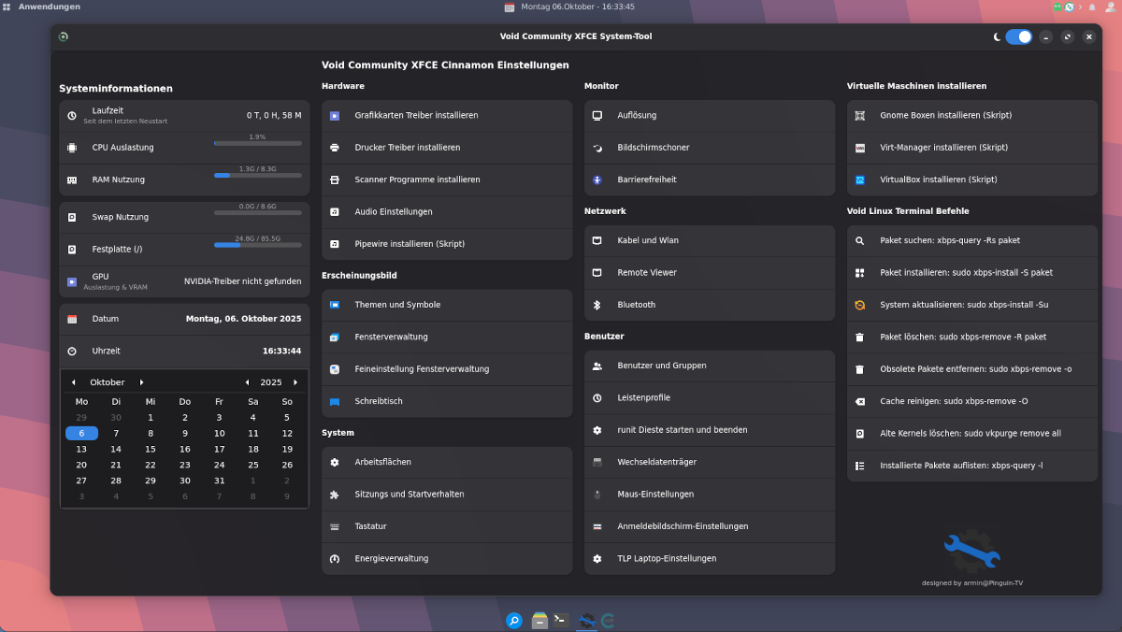This screenshot has width=1122, height=632.
Task: Go to next month in calendar
Action: (x=141, y=382)
